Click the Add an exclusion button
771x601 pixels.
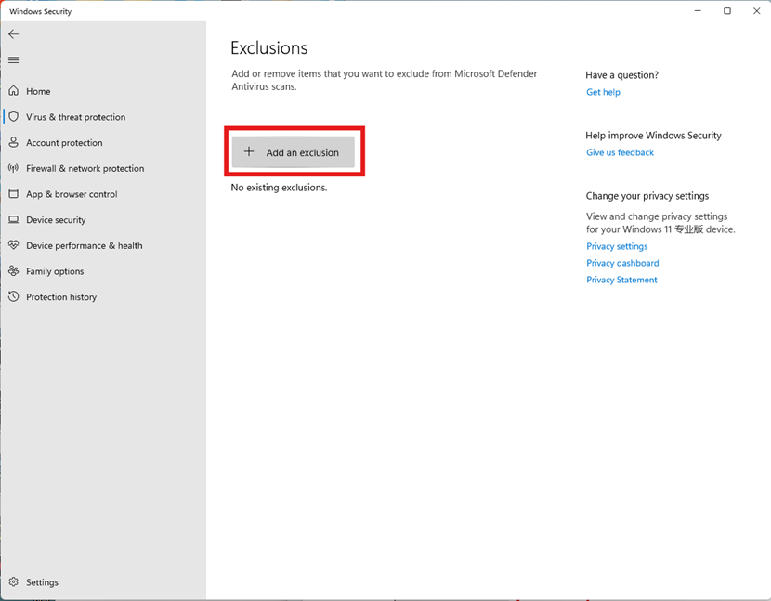pos(293,152)
